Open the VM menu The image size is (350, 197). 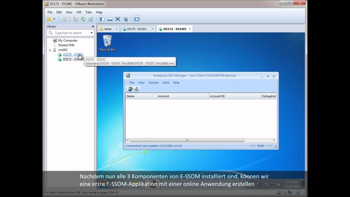pyautogui.click(x=79, y=12)
